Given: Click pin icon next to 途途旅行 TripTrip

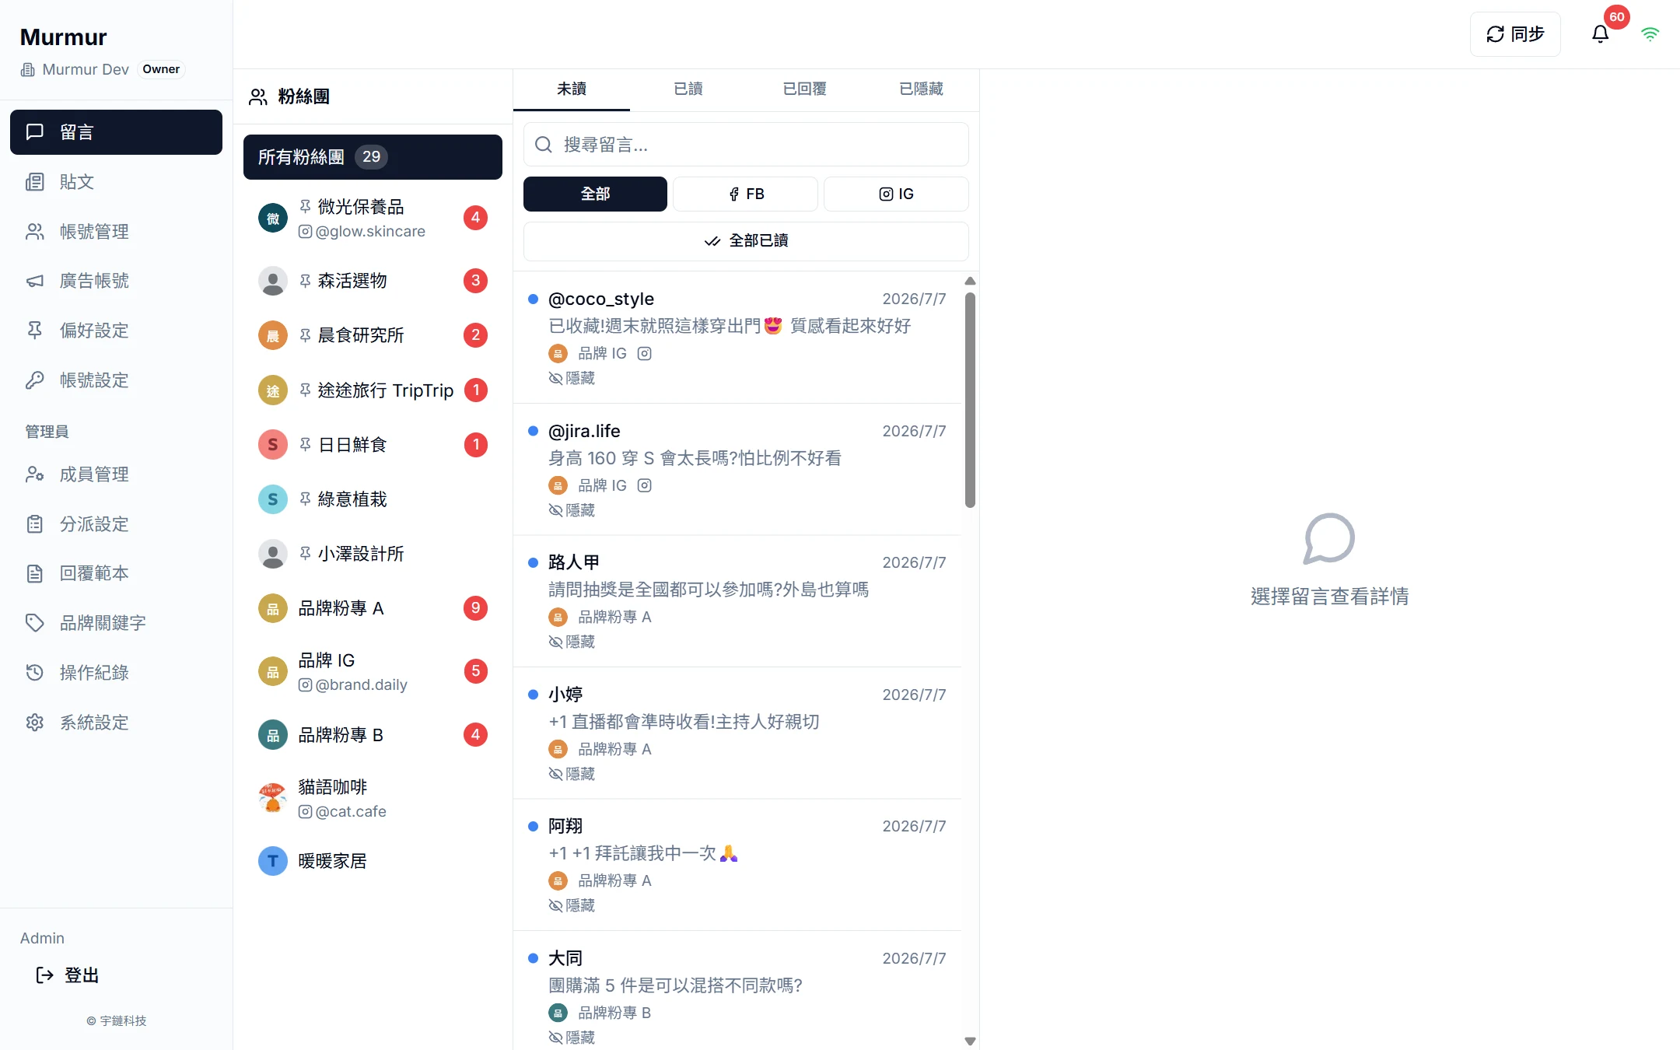Looking at the screenshot, I should pos(305,390).
